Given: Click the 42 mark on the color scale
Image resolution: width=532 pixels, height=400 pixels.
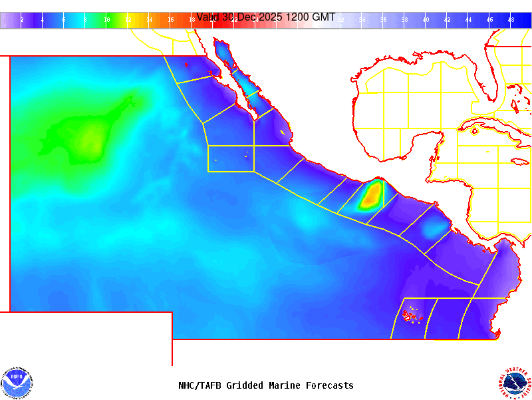Looking at the screenshot, I should coord(447,20).
